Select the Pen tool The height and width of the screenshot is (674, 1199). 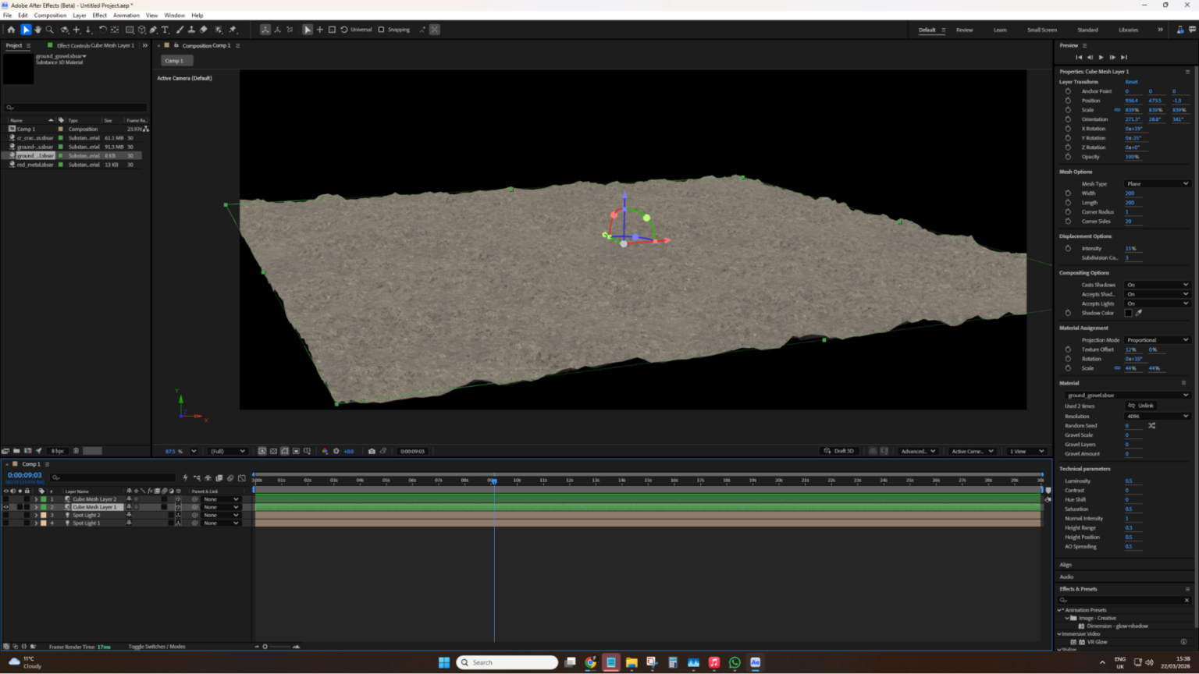153,30
